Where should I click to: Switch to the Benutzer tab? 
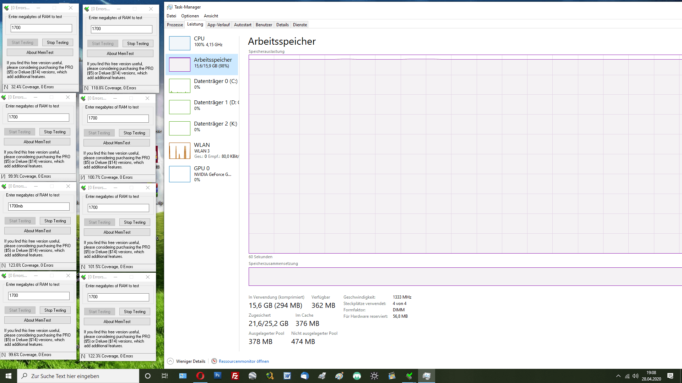(x=264, y=25)
